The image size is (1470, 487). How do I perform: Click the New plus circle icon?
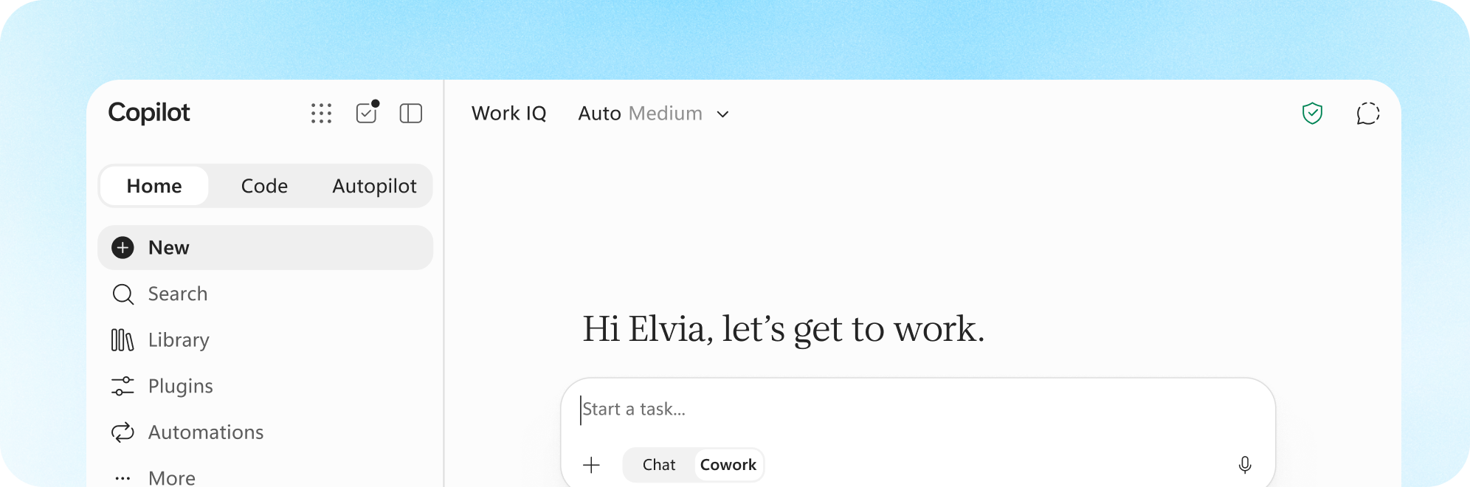pyautogui.click(x=122, y=247)
